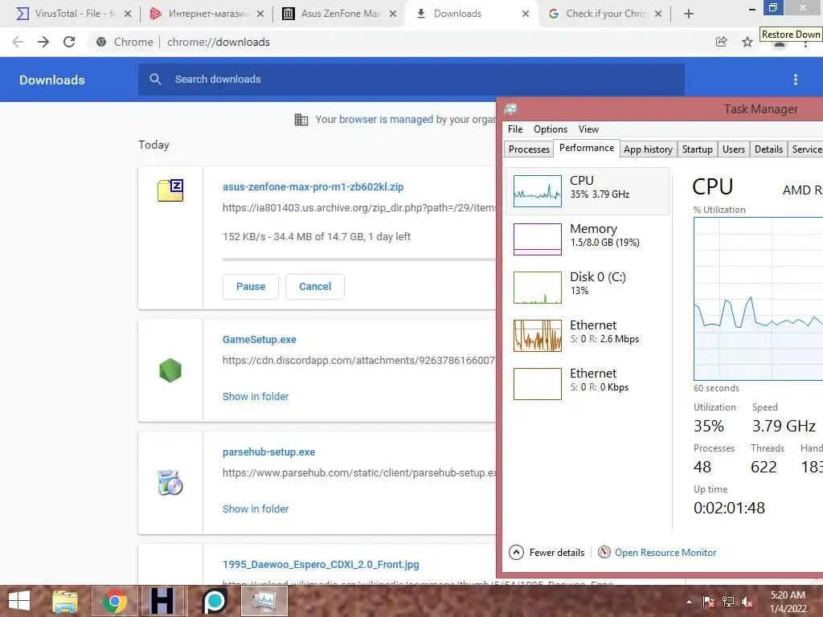Select CPU in the Performance list

click(x=588, y=191)
